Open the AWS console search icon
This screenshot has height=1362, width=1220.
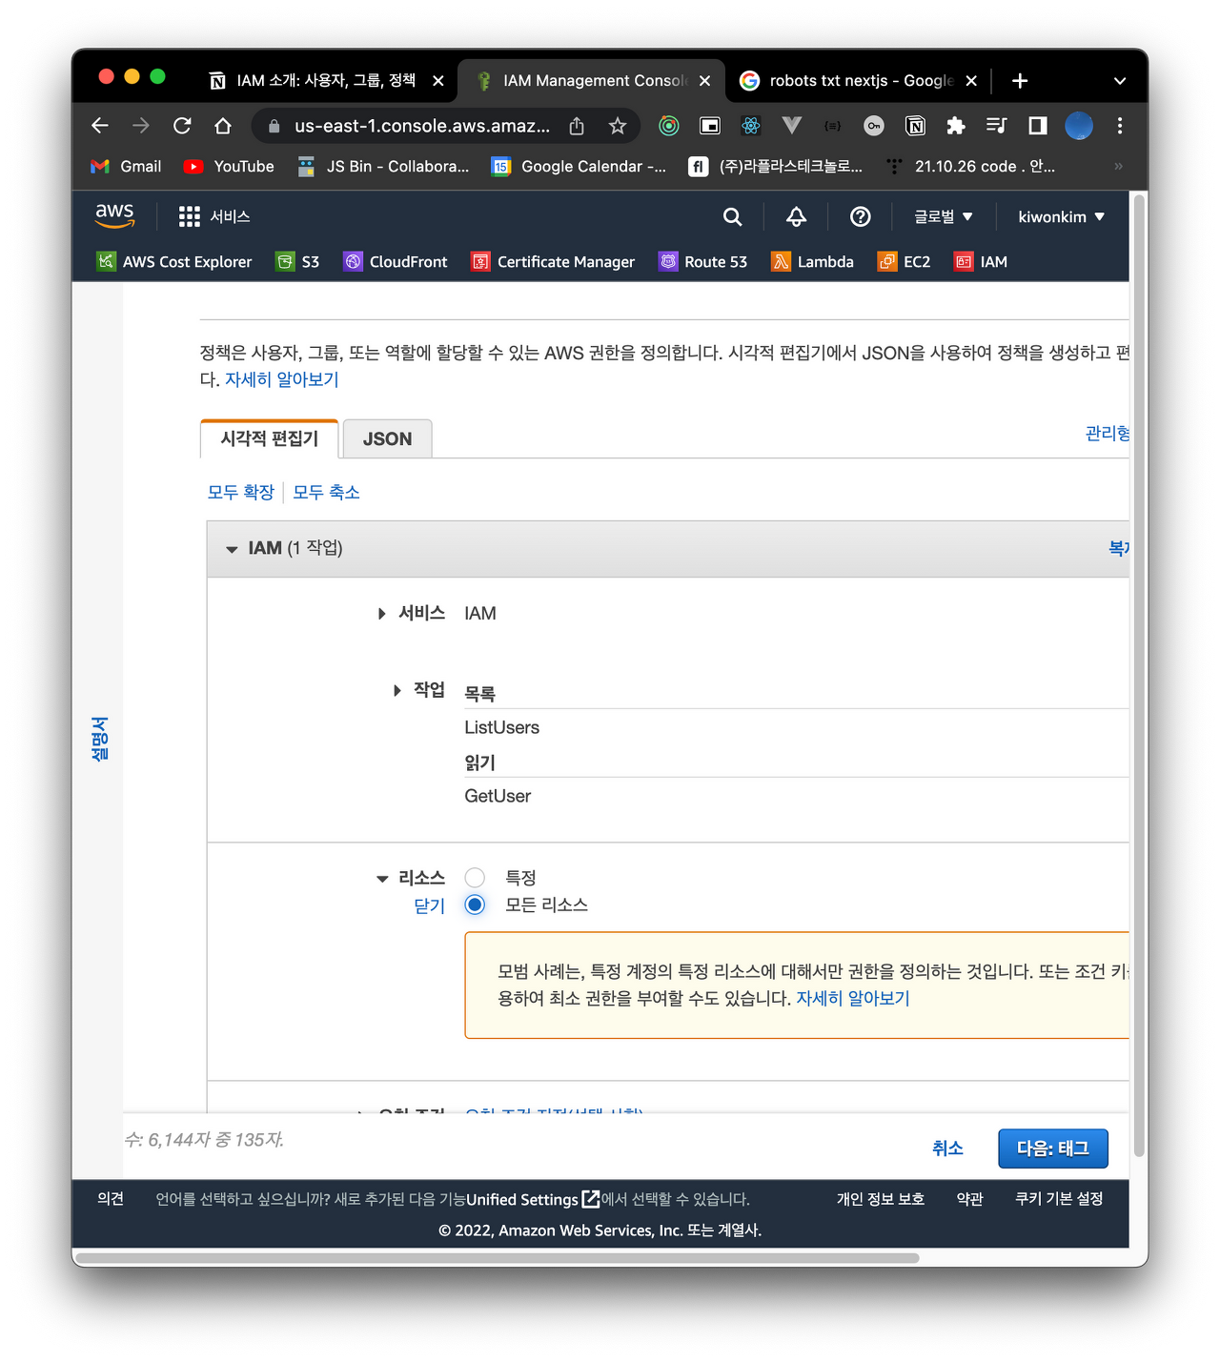point(732,216)
